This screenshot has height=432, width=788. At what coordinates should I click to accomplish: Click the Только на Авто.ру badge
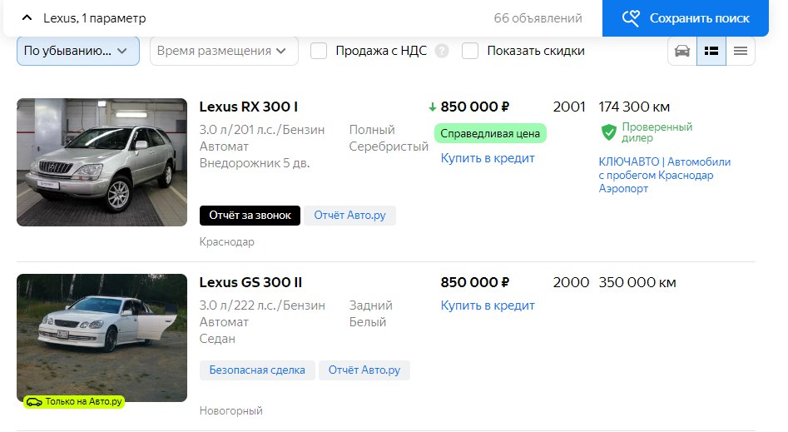(x=73, y=401)
